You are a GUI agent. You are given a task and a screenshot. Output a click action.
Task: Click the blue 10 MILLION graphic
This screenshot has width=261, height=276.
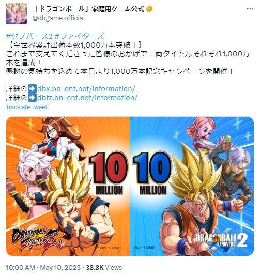pos(152,174)
